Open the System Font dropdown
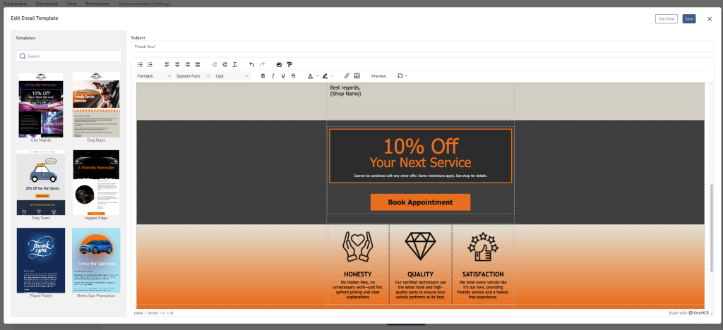 [x=193, y=76]
